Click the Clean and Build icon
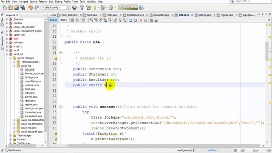272x153 pixels. [x=88, y=8]
